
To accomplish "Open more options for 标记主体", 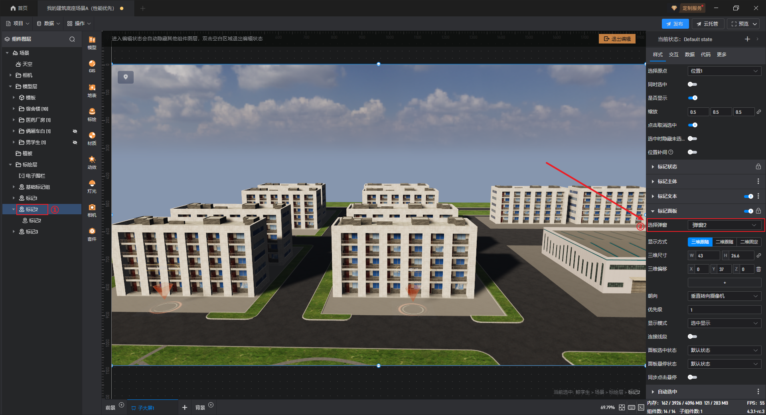I will [x=758, y=181].
